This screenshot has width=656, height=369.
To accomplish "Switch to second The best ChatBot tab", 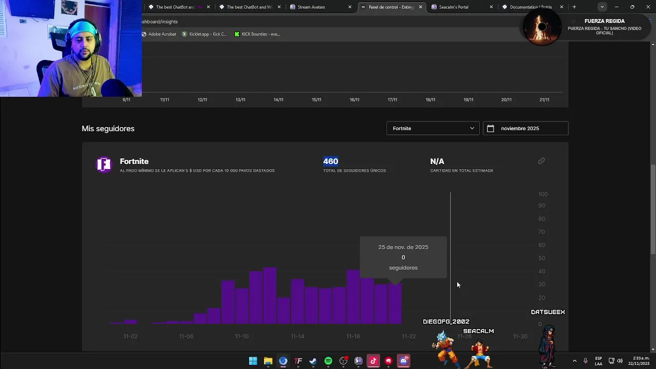I will [x=250, y=7].
